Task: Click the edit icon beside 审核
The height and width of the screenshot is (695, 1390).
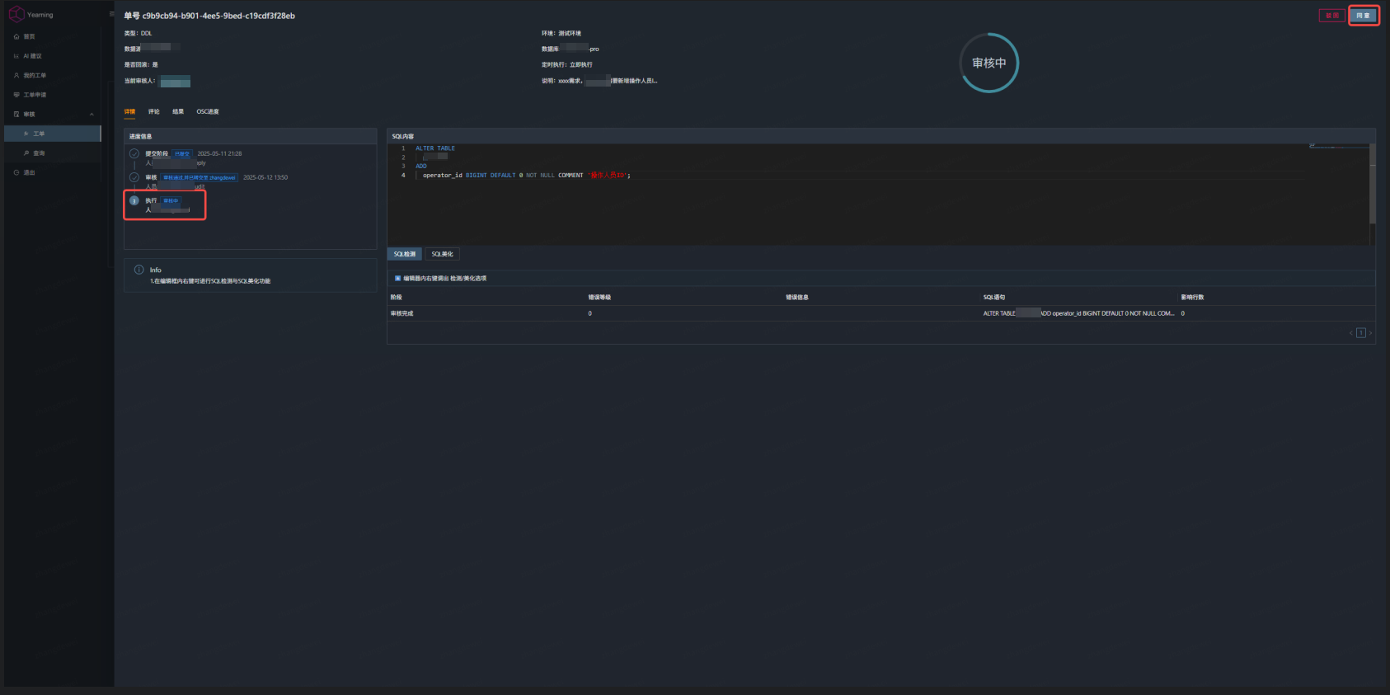Action: coord(16,114)
